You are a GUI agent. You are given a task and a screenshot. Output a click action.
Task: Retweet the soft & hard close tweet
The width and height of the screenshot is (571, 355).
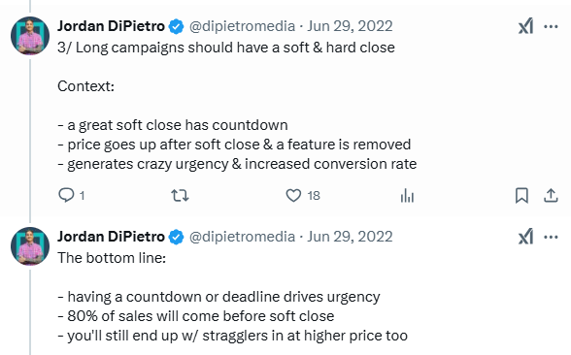tap(181, 196)
